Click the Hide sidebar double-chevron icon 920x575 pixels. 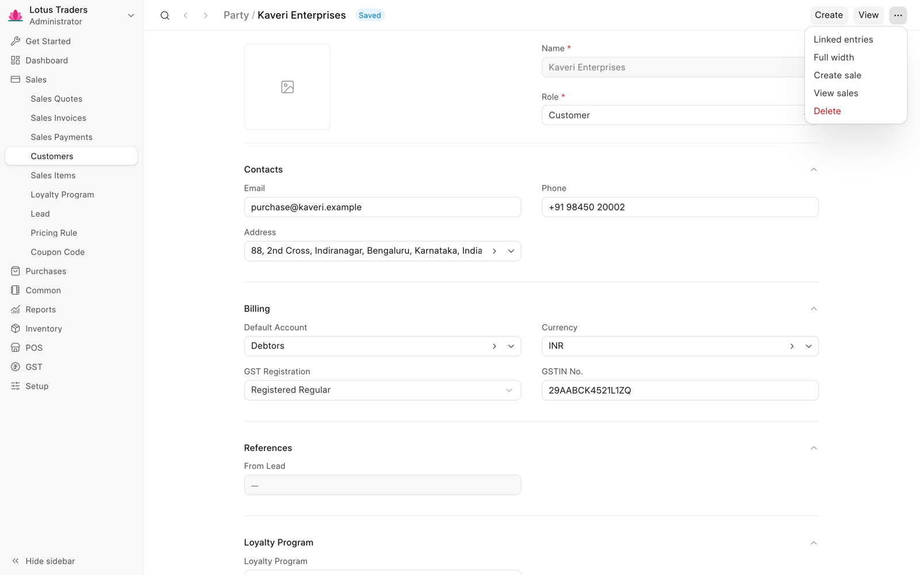click(16, 561)
